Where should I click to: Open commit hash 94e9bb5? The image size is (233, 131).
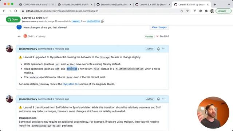point(164,36)
